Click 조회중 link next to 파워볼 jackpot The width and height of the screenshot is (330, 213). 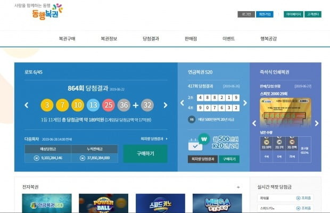coord(306,198)
